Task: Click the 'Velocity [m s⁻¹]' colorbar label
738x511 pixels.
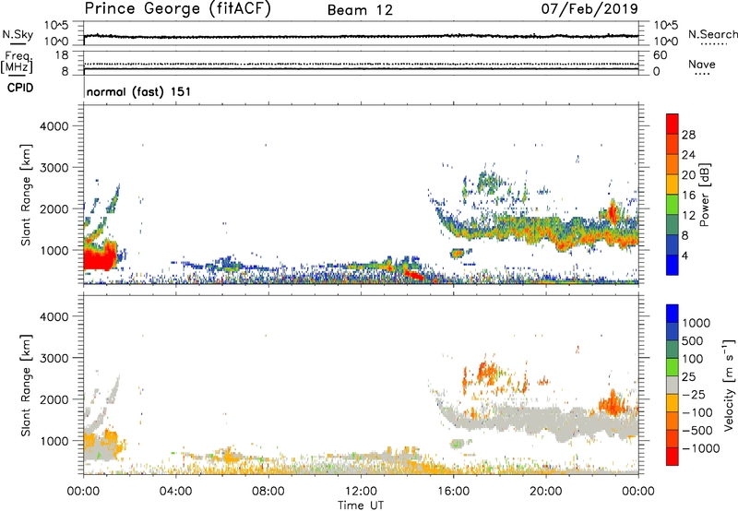Action: tap(729, 385)
